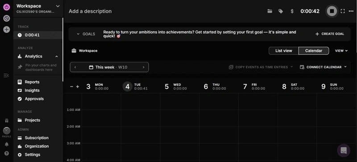Add tags using the tag icon
The image size is (357, 162).
coord(281,11)
